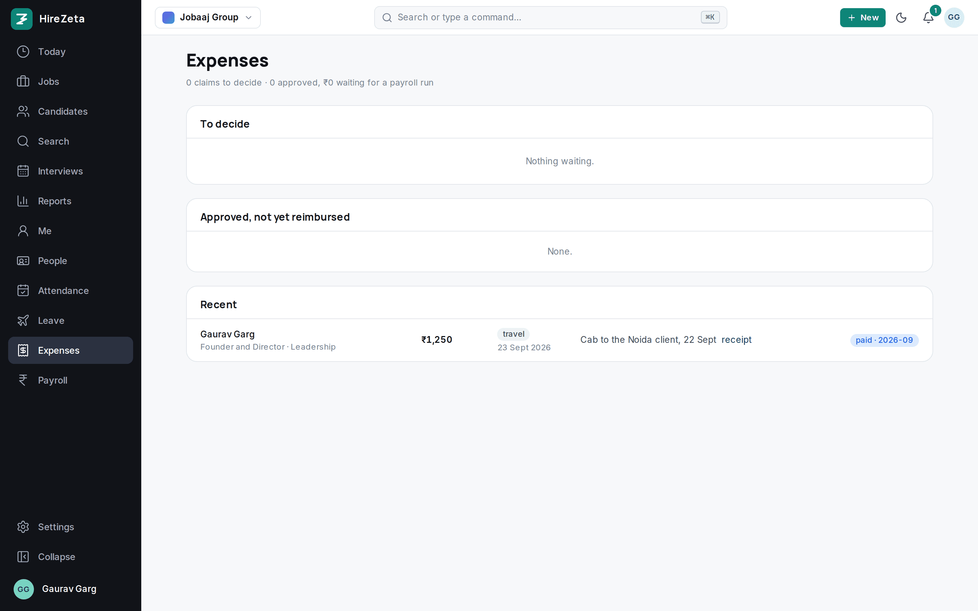Go to the Today menu item

[x=71, y=52]
